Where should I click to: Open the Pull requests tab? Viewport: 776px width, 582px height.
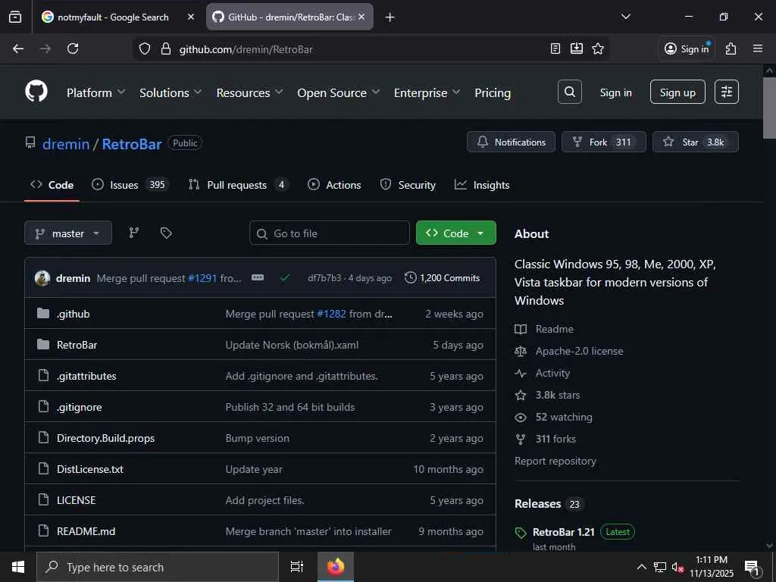click(238, 185)
